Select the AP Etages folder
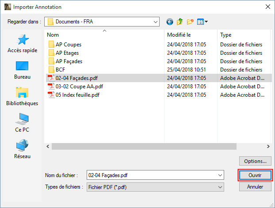Screen dimensions: 275x208 [67, 53]
